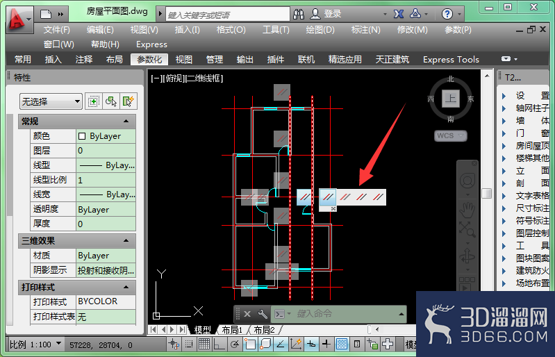Click the pan hand icon in navigation bar

coord(467,210)
